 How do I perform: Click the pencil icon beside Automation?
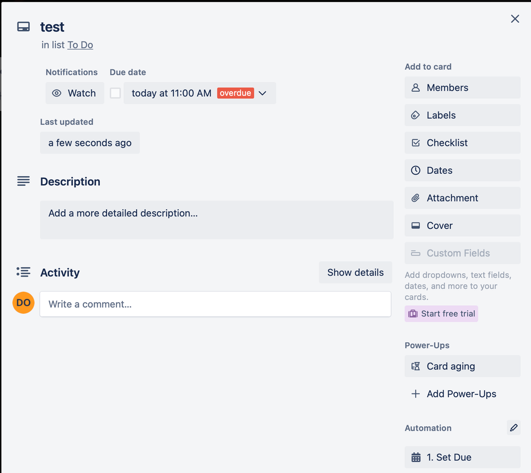[x=513, y=427]
